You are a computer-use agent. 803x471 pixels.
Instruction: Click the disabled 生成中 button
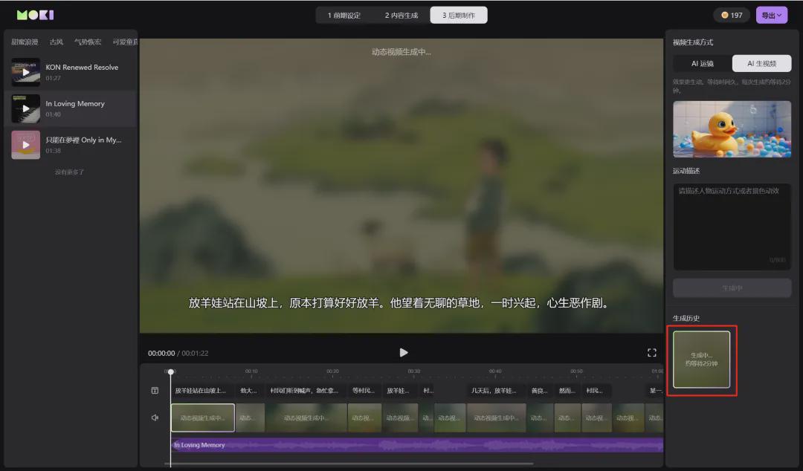point(732,288)
